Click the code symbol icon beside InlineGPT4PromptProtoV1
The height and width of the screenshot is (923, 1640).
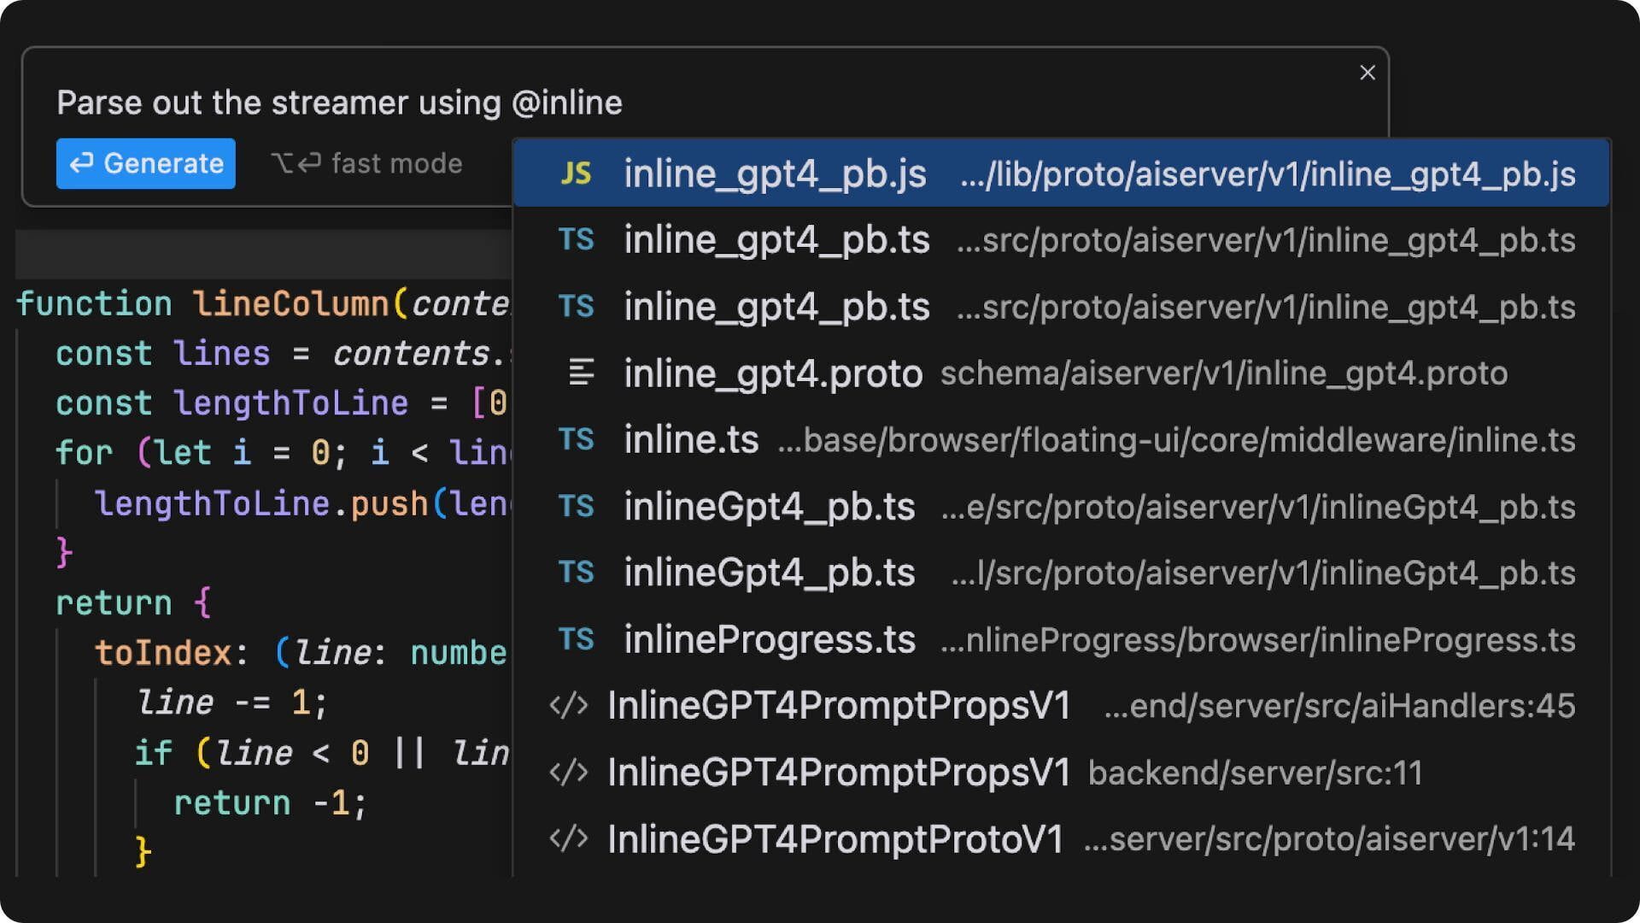[x=570, y=838]
